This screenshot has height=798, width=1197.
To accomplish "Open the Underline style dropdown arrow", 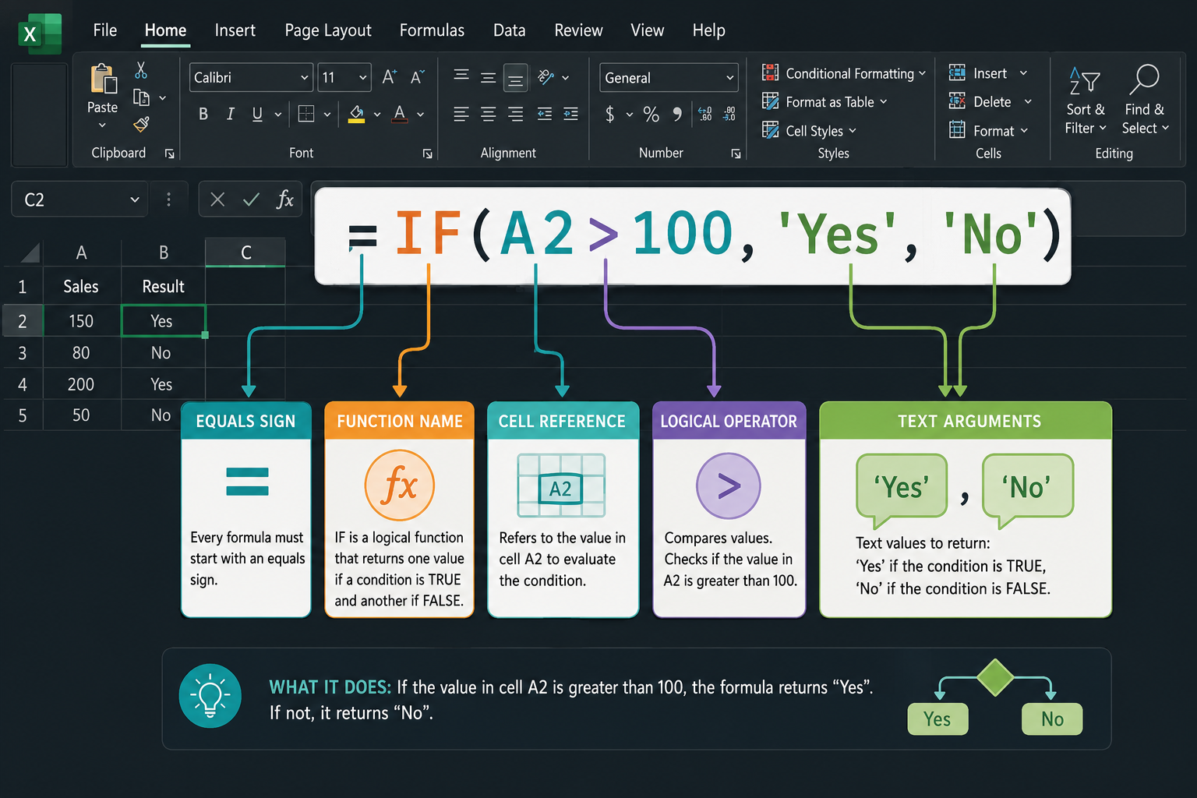I will pos(277,115).
